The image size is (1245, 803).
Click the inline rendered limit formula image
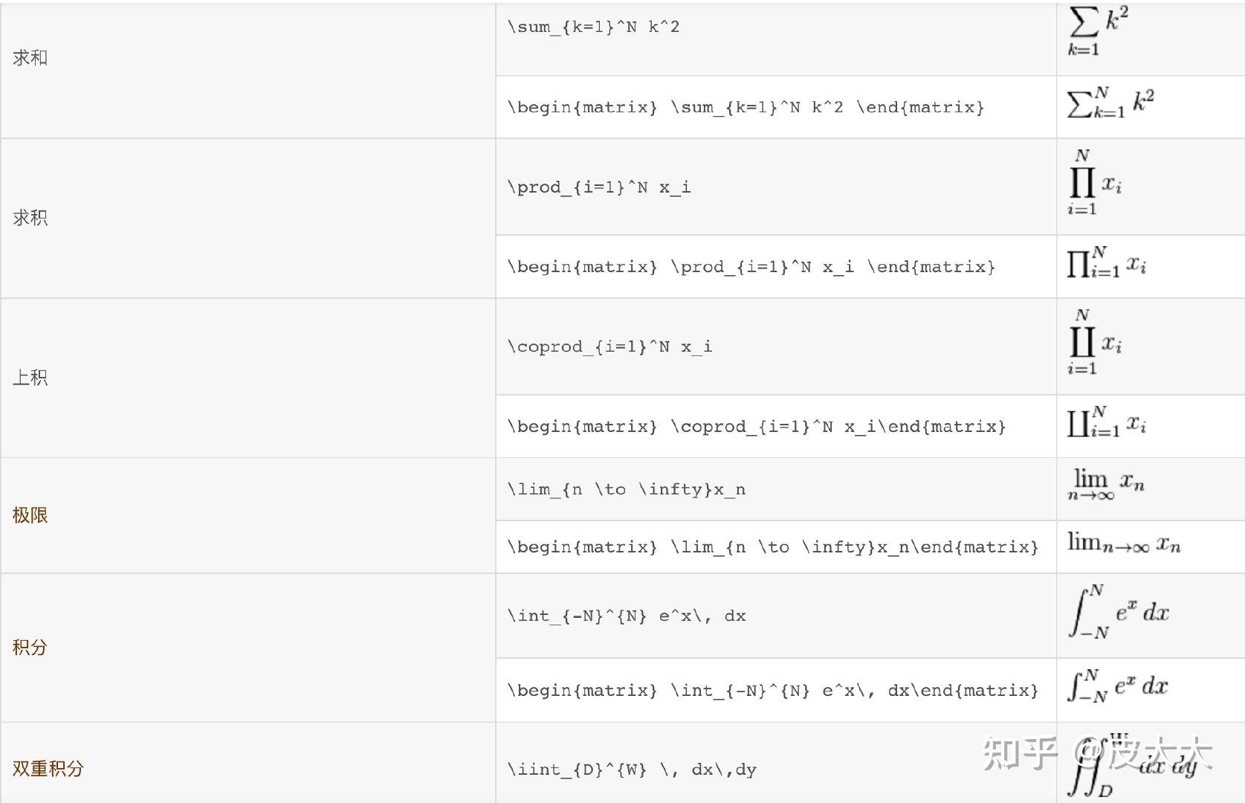1123,544
